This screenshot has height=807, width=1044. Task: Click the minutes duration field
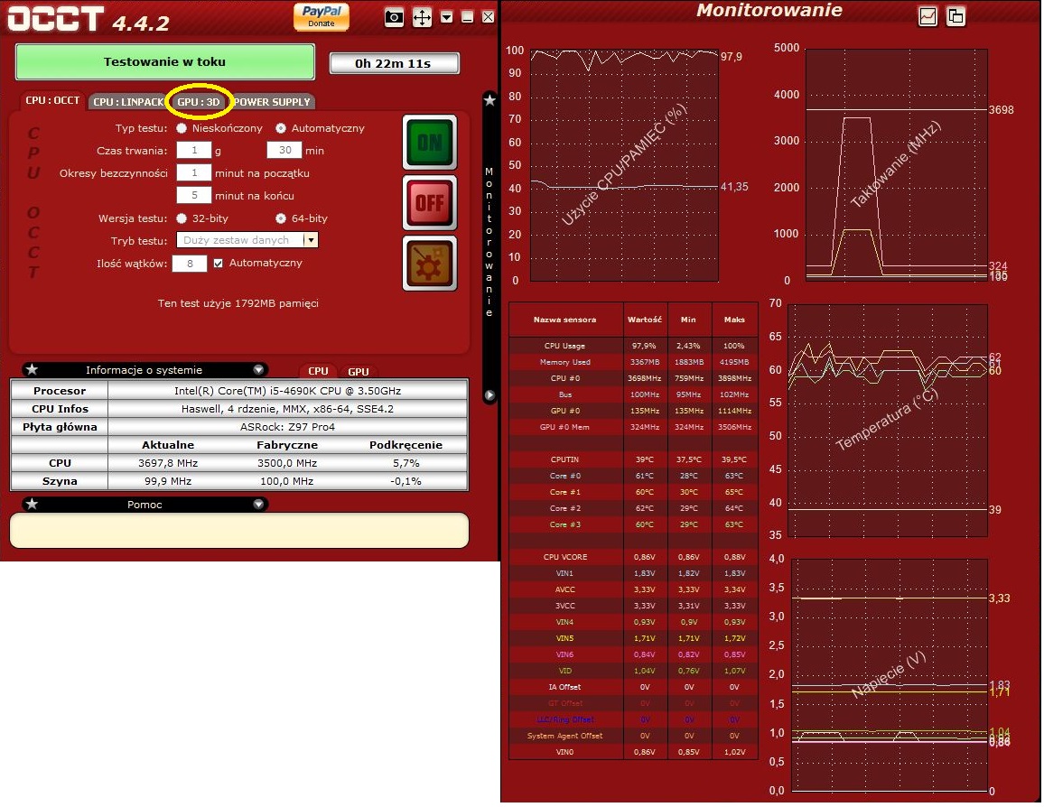[x=284, y=151]
